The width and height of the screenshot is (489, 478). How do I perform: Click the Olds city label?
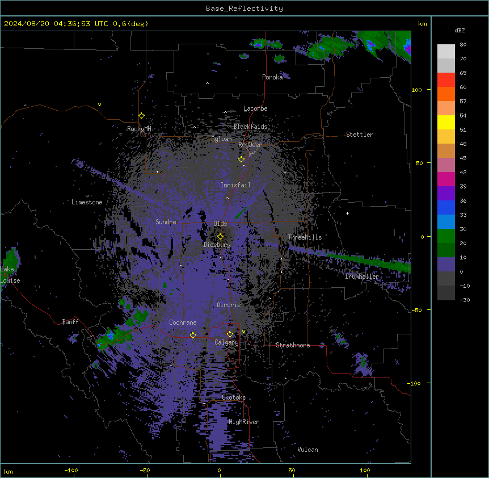coord(220,224)
